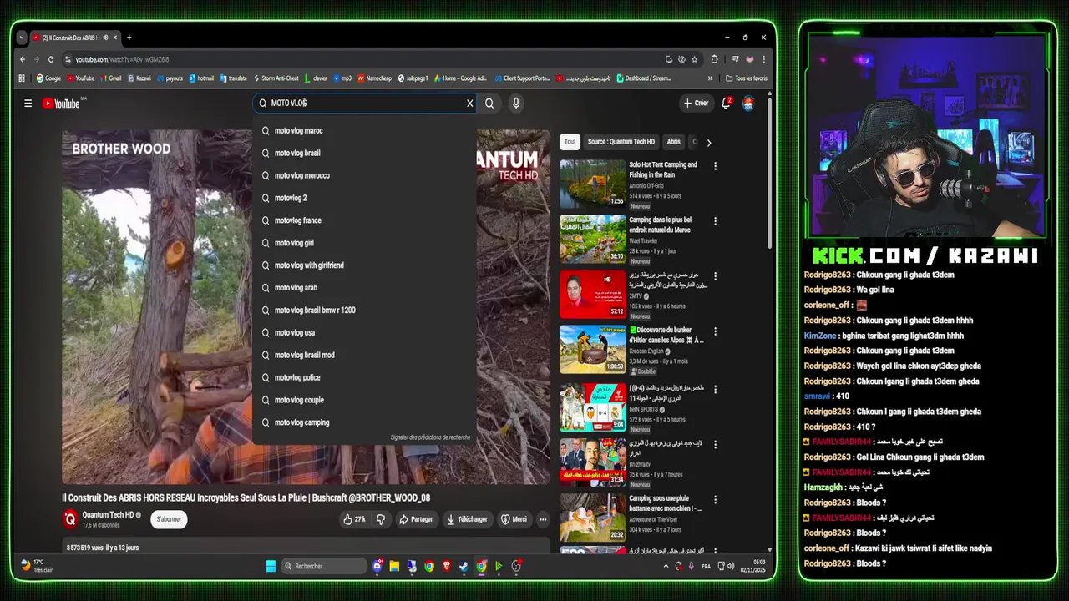1069x601 pixels.
Task: Click the magnifier search button
Action: (x=489, y=104)
